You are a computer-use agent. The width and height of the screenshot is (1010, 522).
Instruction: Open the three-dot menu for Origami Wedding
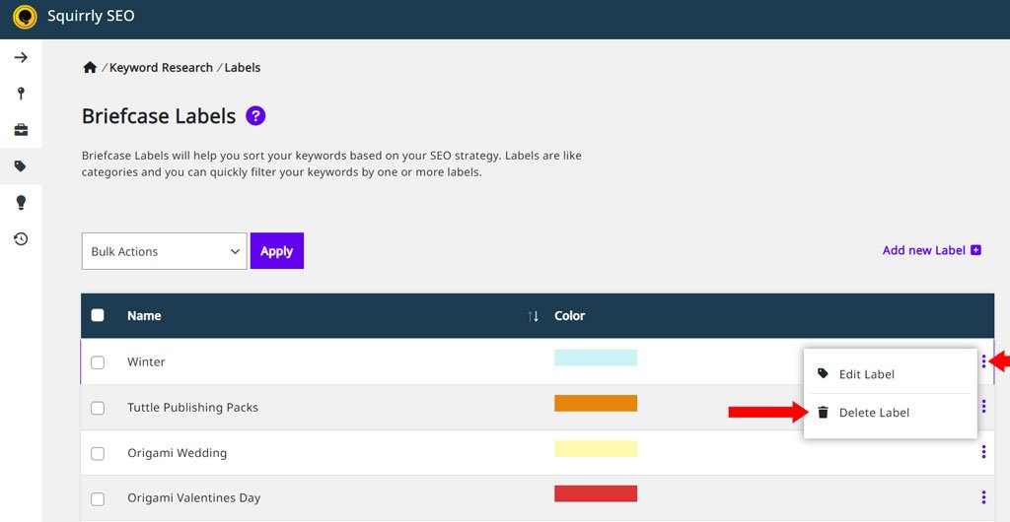tap(983, 452)
